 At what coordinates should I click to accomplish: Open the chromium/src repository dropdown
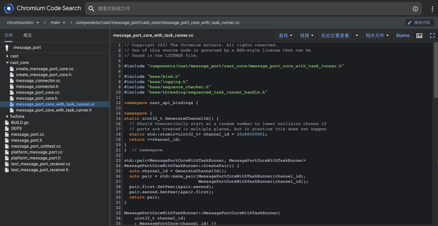[23, 23]
